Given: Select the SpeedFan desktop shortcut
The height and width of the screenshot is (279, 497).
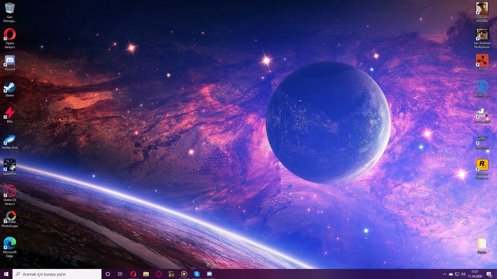Looking at the screenshot, I should pyautogui.click(x=10, y=167).
